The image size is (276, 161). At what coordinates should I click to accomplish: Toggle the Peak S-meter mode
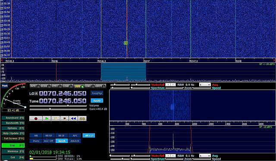pos(5,86)
